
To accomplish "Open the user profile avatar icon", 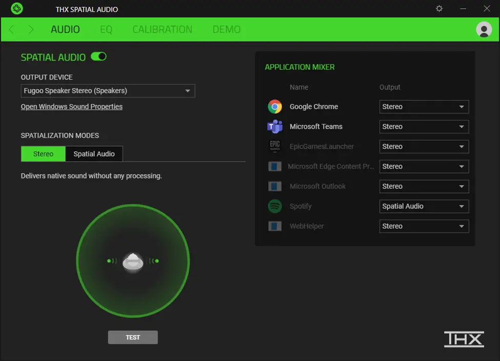I will pos(484,29).
